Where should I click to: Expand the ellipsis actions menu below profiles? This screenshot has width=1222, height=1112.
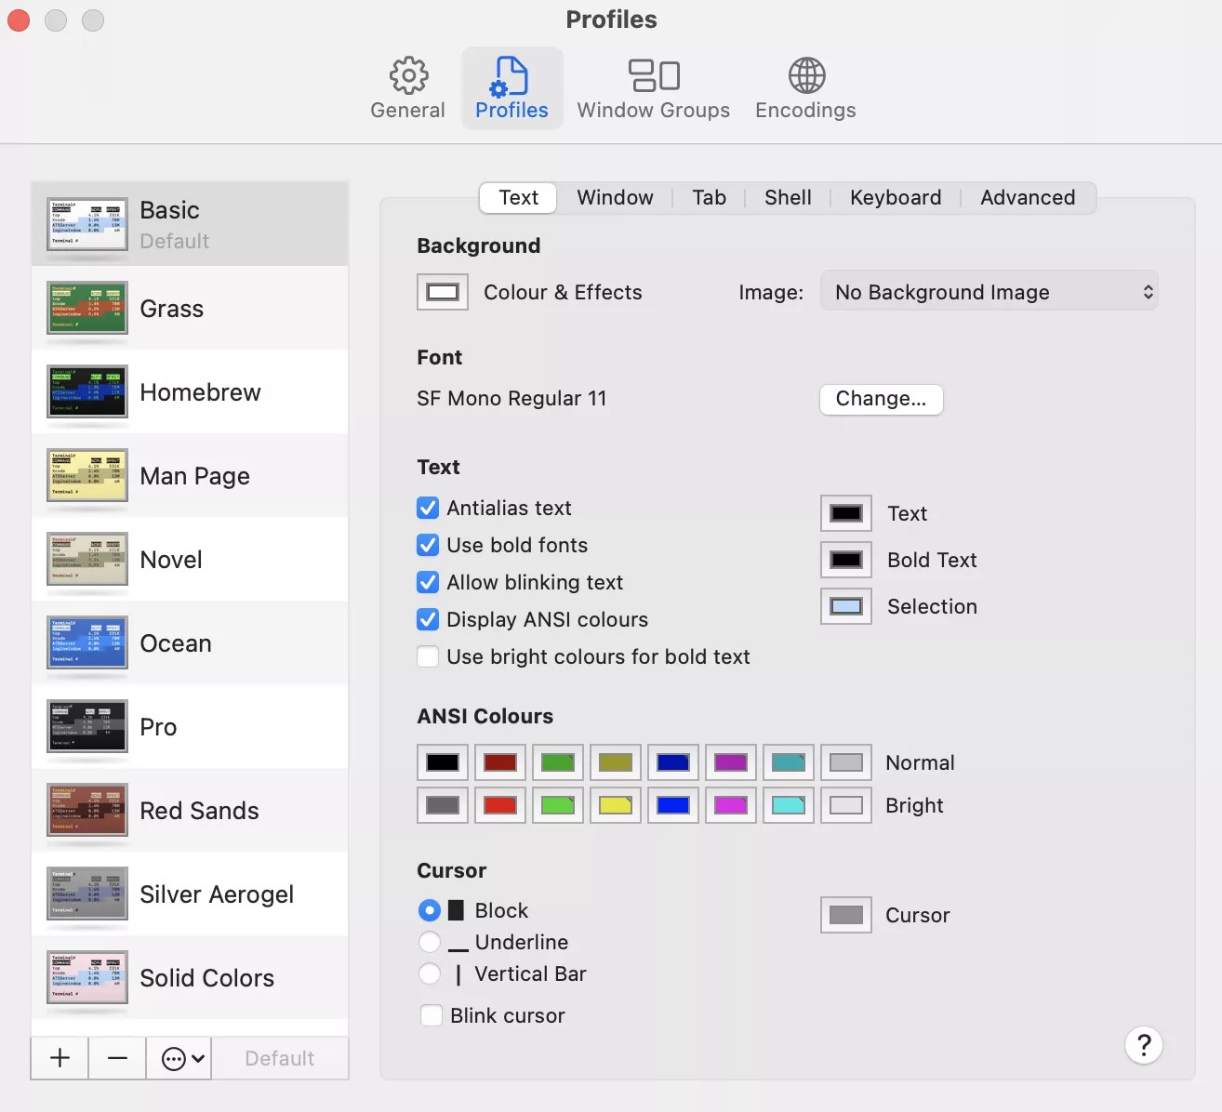(x=181, y=1058)
